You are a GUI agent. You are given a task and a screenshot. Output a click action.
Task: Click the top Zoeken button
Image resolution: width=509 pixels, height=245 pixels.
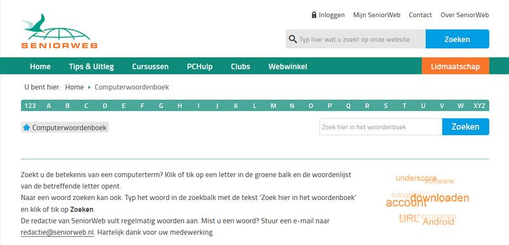click(x=457, y=39)
